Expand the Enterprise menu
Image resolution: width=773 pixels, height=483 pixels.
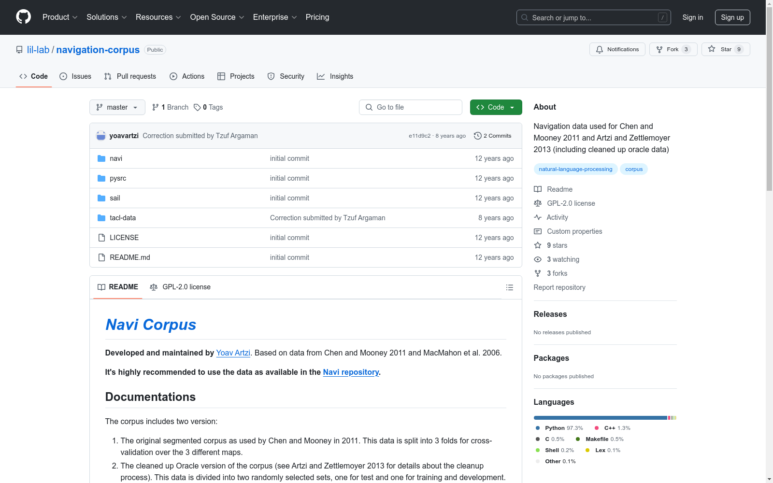(x=275, y=17)
